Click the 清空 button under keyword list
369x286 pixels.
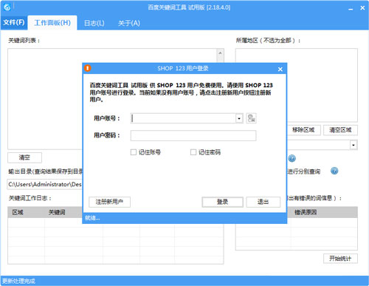click(x=24, y=157)
